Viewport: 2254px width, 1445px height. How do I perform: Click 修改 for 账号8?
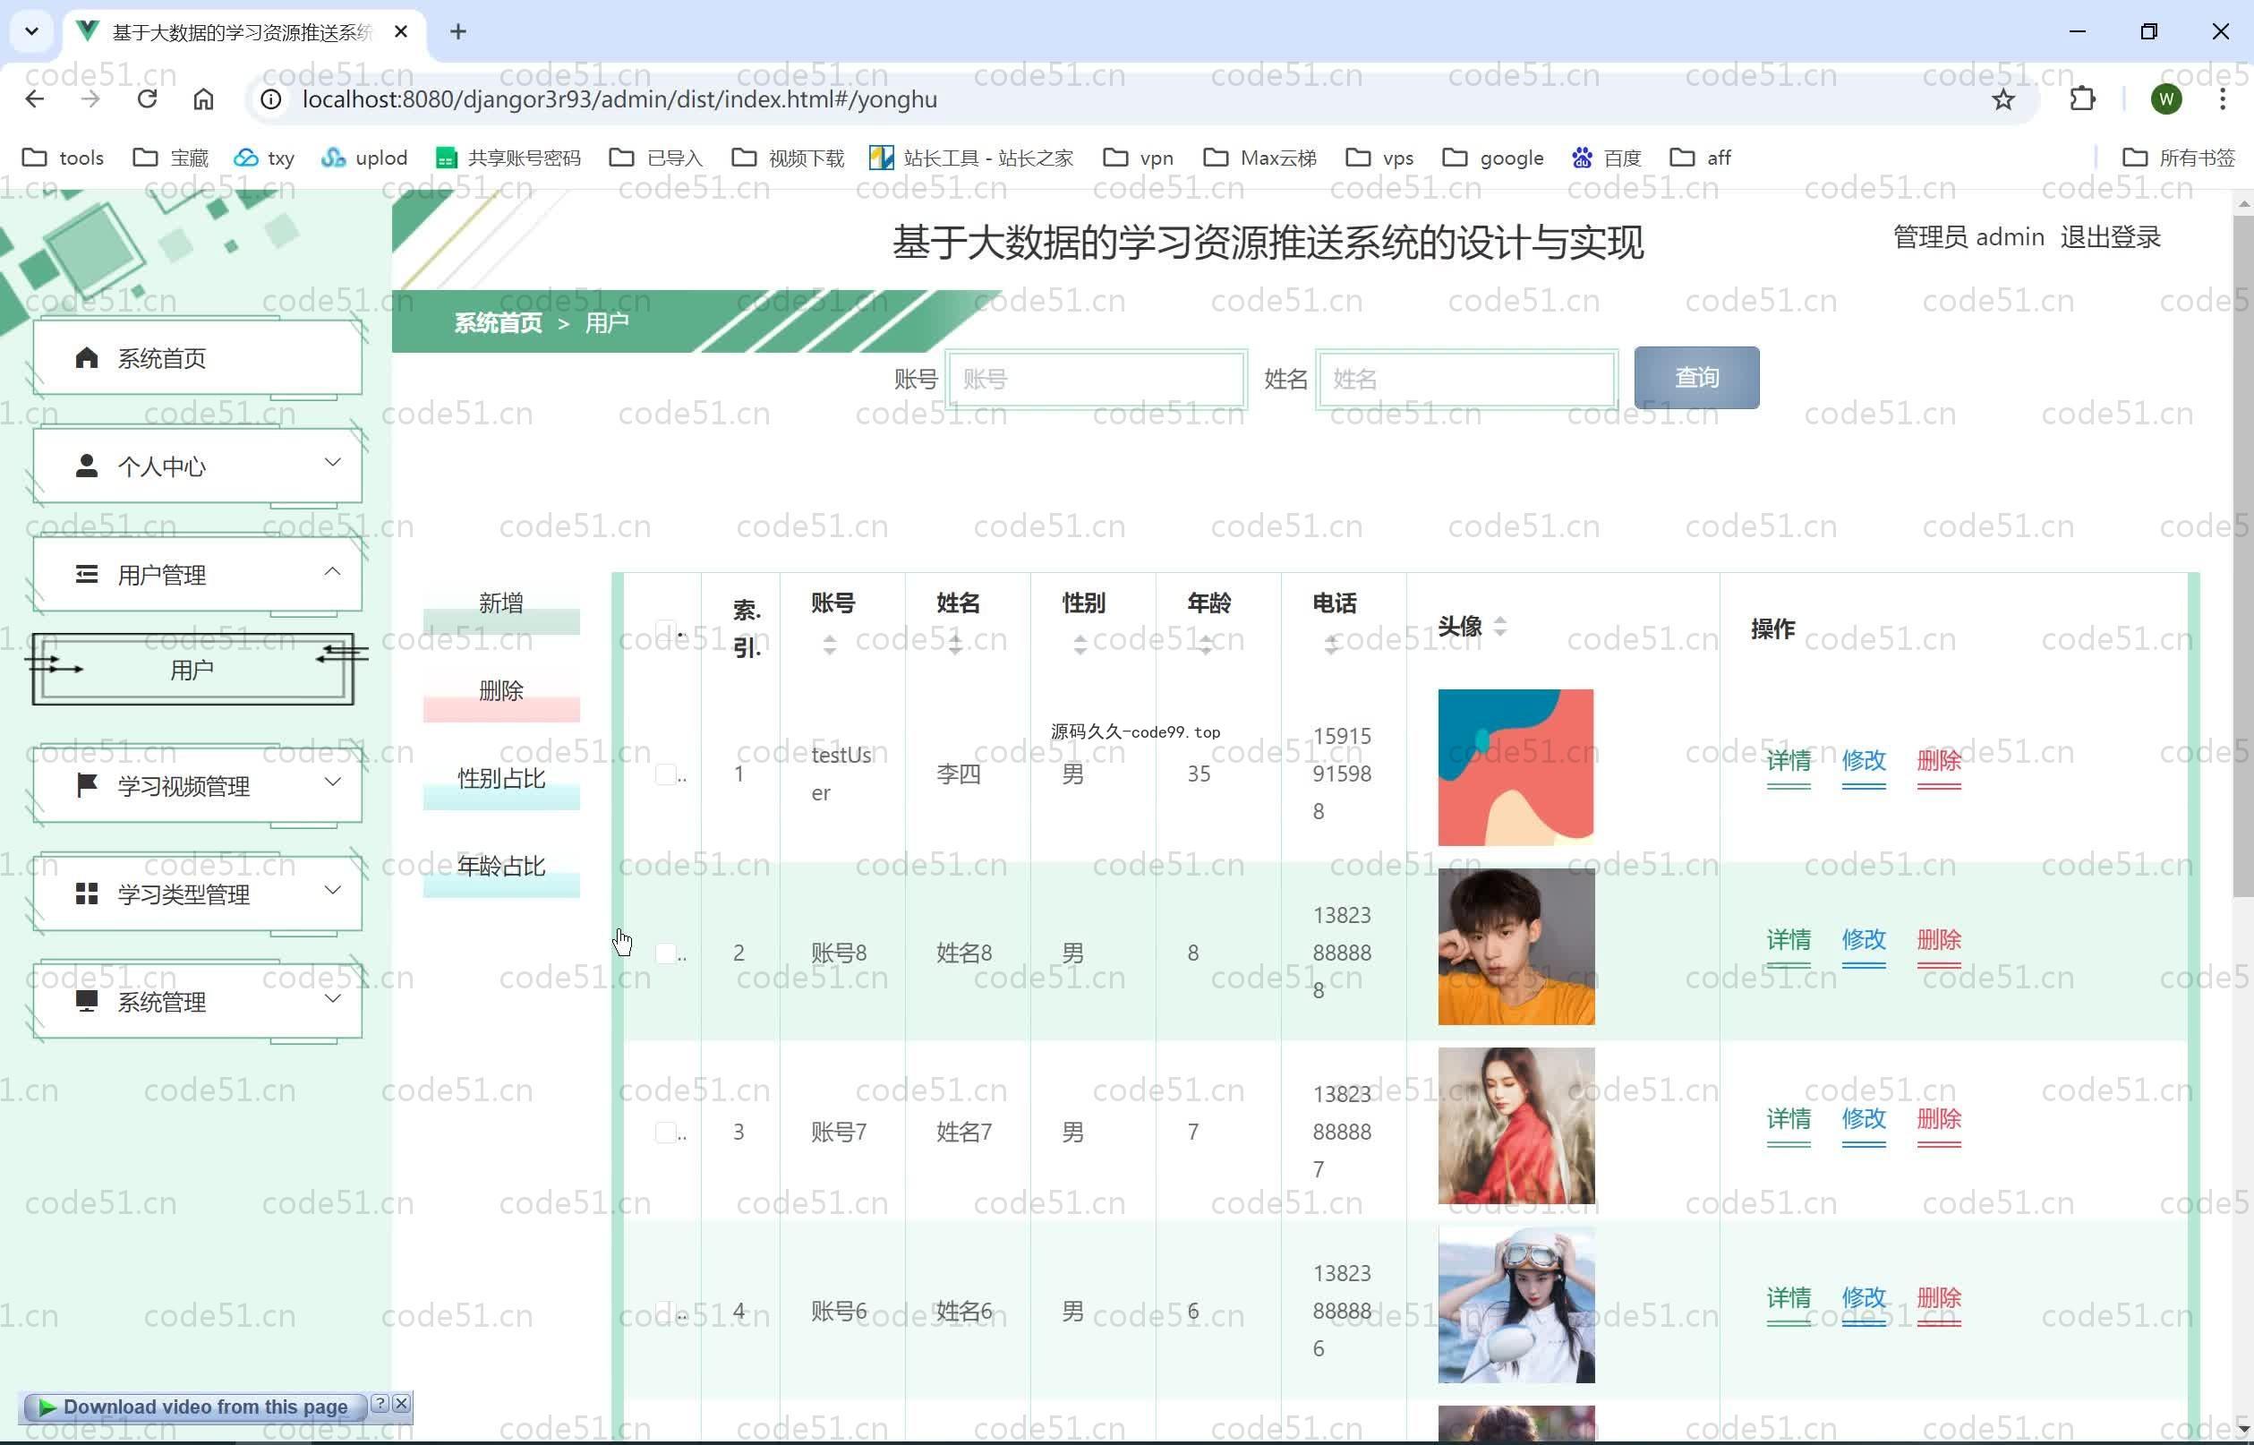(x=1864, y=940)
